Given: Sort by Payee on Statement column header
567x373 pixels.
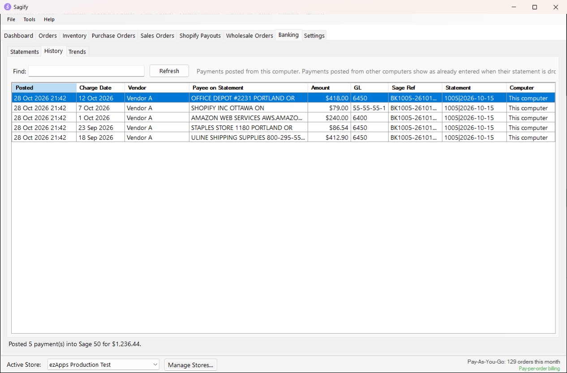Looking at the screenshot, I should tap(249, 88).
